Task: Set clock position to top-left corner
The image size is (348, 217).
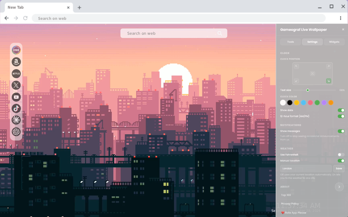Action: tap(297, 66)
